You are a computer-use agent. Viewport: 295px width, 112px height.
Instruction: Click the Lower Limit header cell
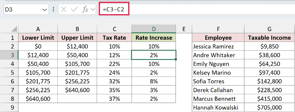pyautogui.click(x=38, y=38)
